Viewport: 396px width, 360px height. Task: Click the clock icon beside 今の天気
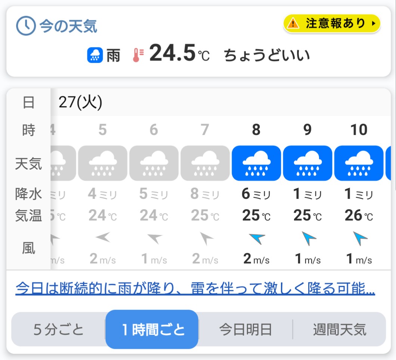coord(26,26)
